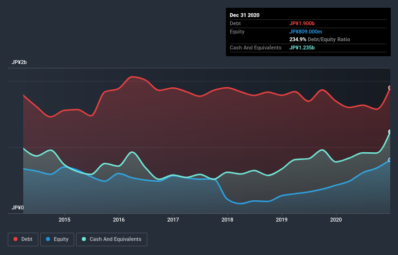398x255 pixels.
Task: Click the 234.9% Debt/Equity Ratio text
Action: tap(319, 40)
